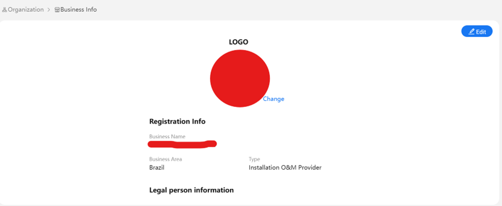Click the redacted business name value
This screenshot has width=502, height=206.
pyautogui.click(x=182, y=144)
